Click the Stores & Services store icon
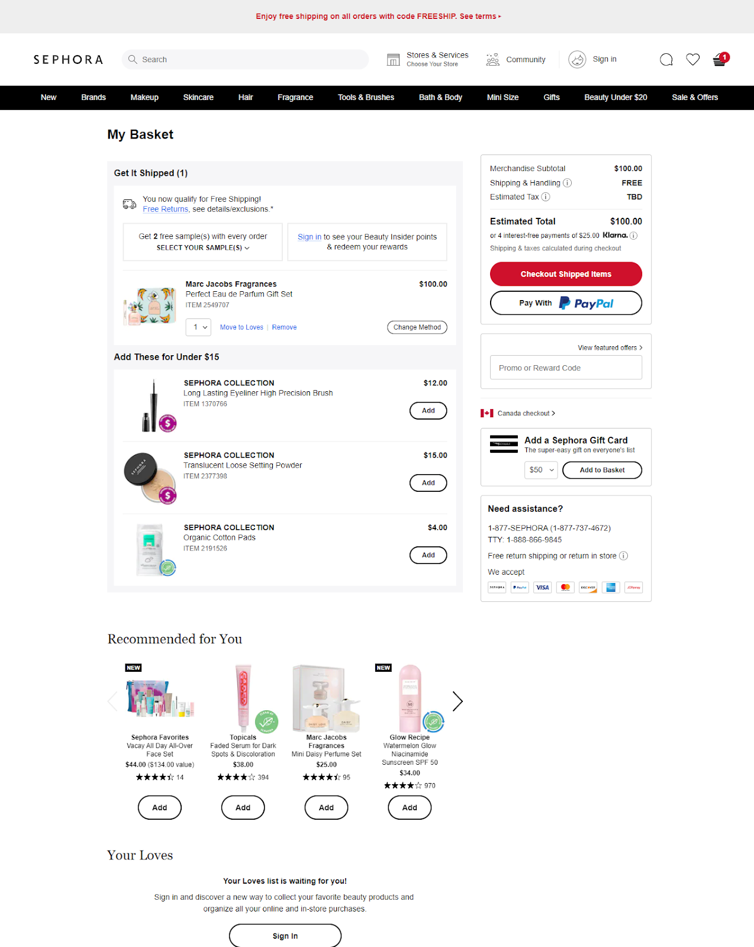The width and height of the screenshot is (754, 947). tap(393, 59)
